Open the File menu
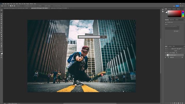The image size is (185, 104). pos(3,4)
